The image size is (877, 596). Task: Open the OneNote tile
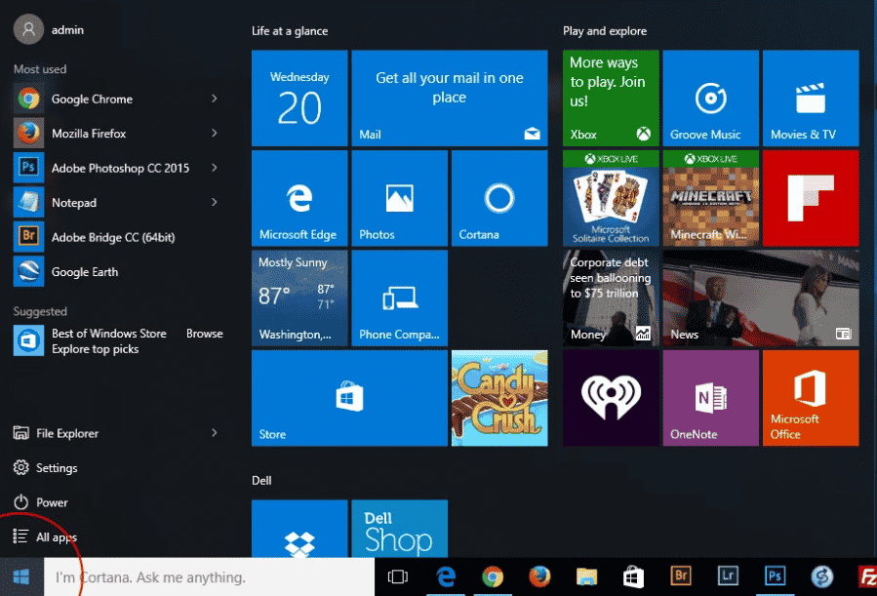click(711, 398)
